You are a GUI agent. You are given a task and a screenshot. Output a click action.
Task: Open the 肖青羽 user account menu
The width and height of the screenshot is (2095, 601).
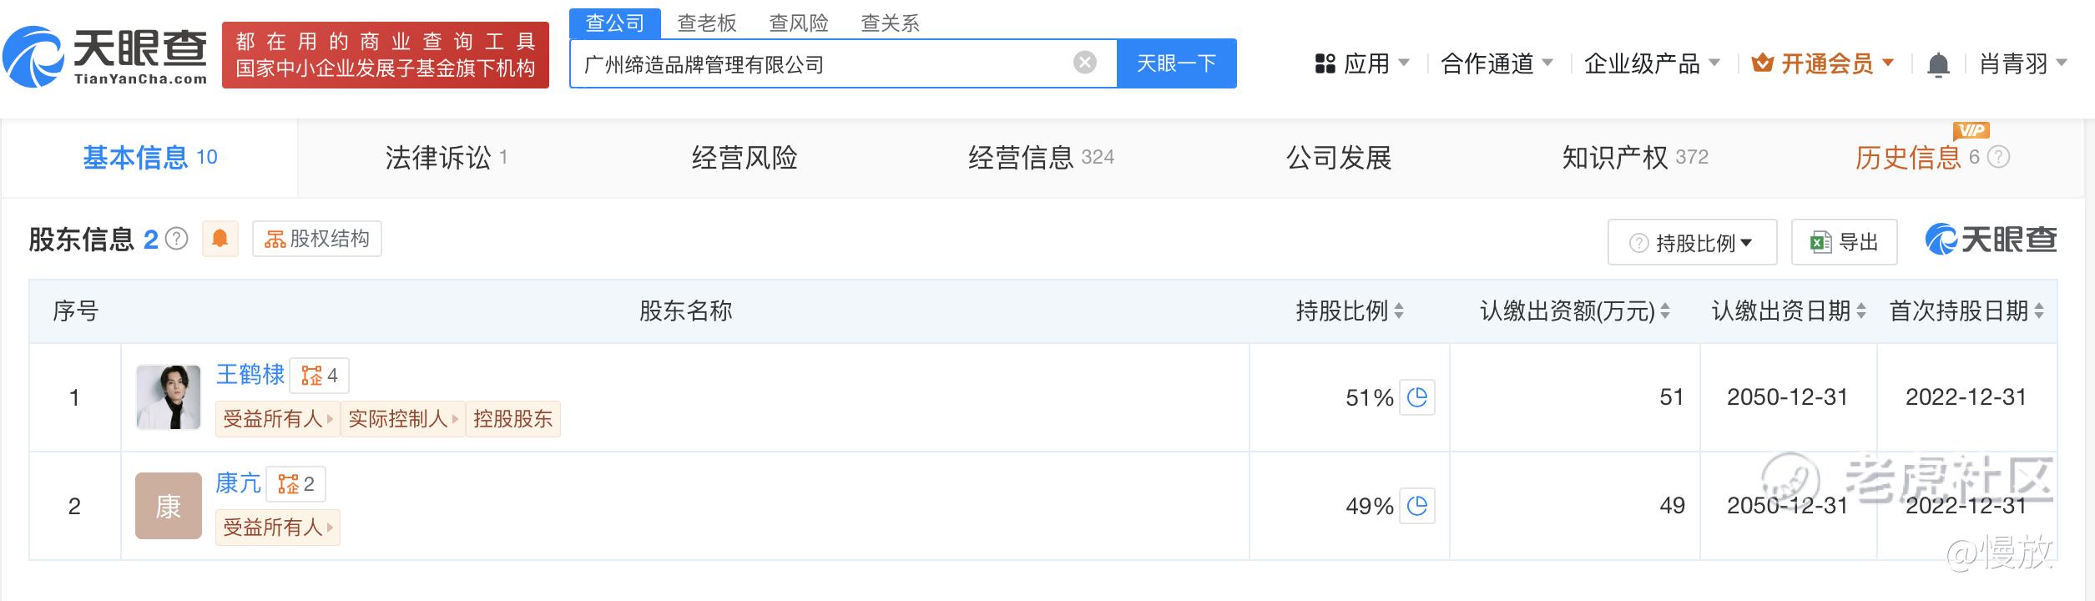tap(2023, 63)
